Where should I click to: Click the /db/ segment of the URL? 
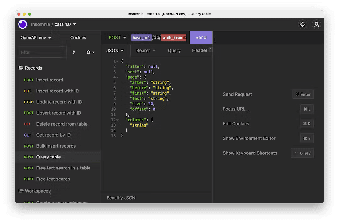coord(156,38)
